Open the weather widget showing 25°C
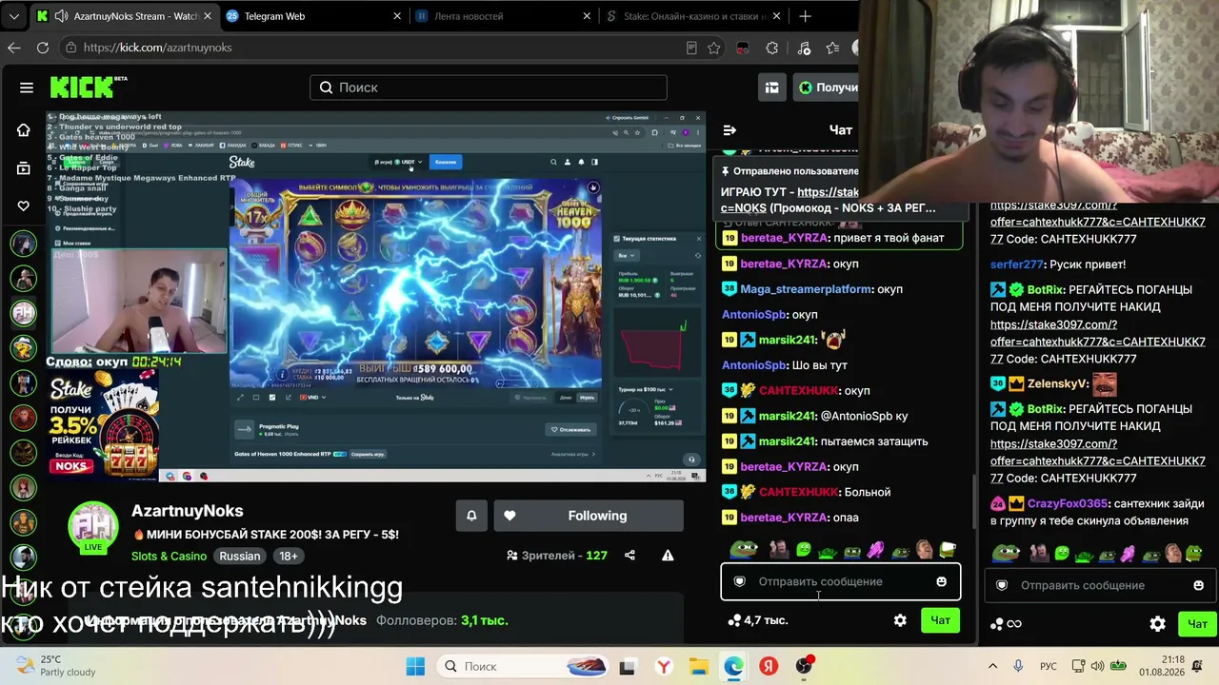 coord(57,666)
